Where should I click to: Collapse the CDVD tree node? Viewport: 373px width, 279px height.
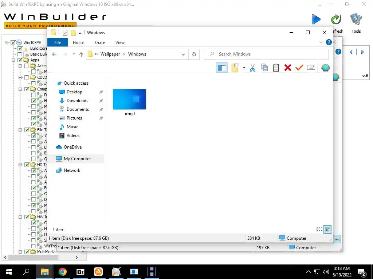20,77
